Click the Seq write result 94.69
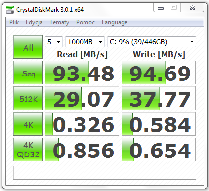The image size is (209, 191). coord(159,73)
